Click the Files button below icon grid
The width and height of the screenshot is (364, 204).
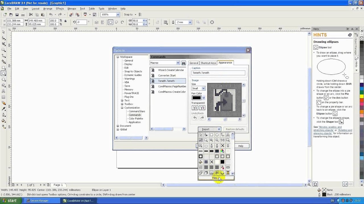click(x=216, y=178)
